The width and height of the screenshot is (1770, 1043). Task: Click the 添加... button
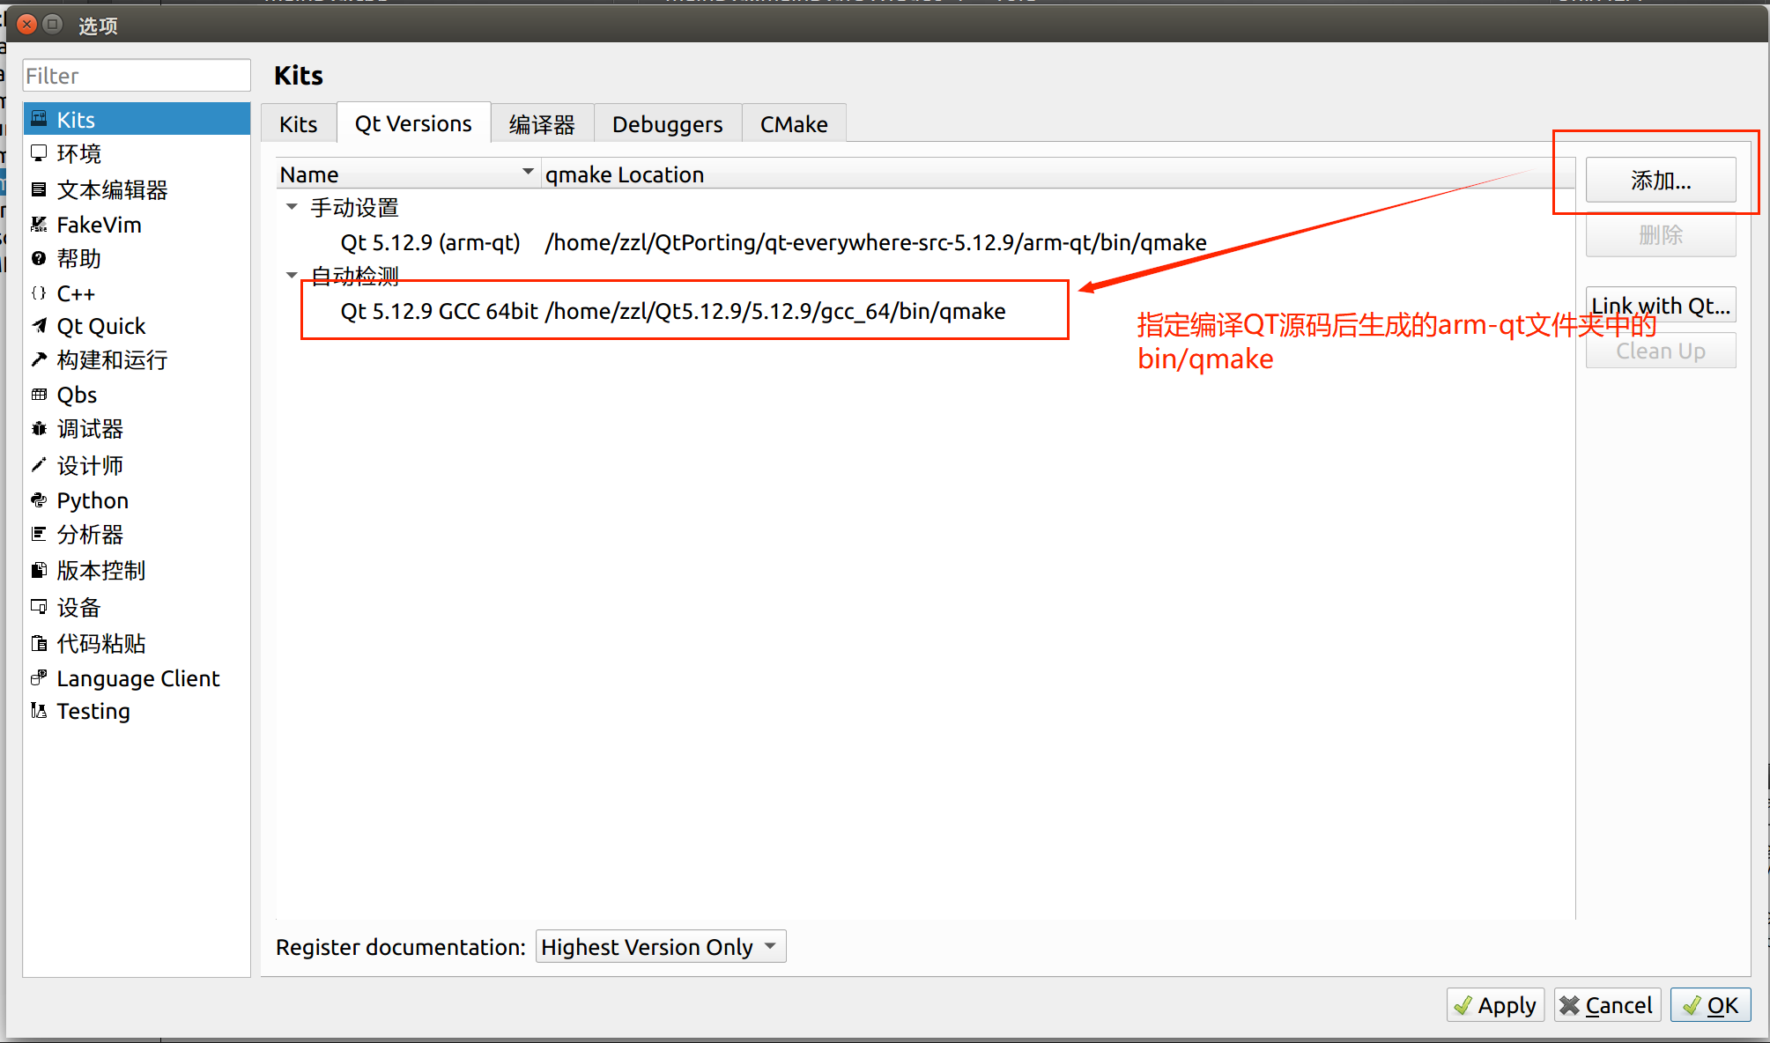click(x=1660, y=181)
